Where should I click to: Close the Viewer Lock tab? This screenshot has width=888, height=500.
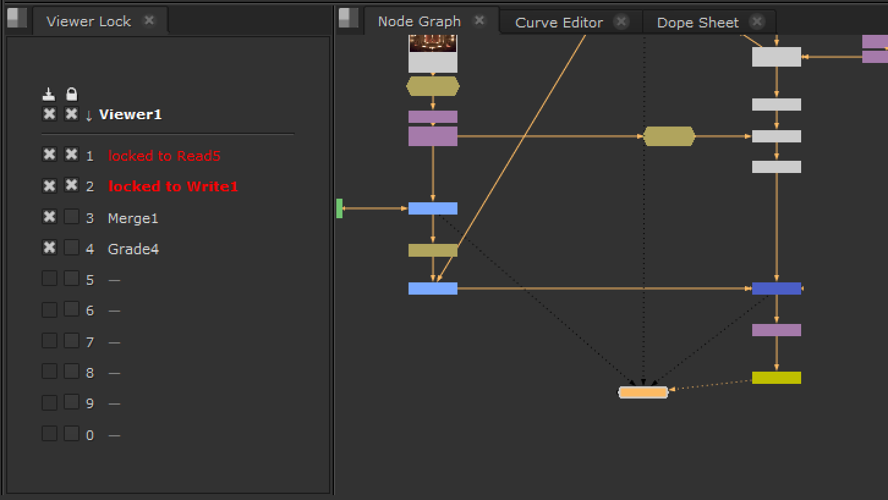pos(149,21)
